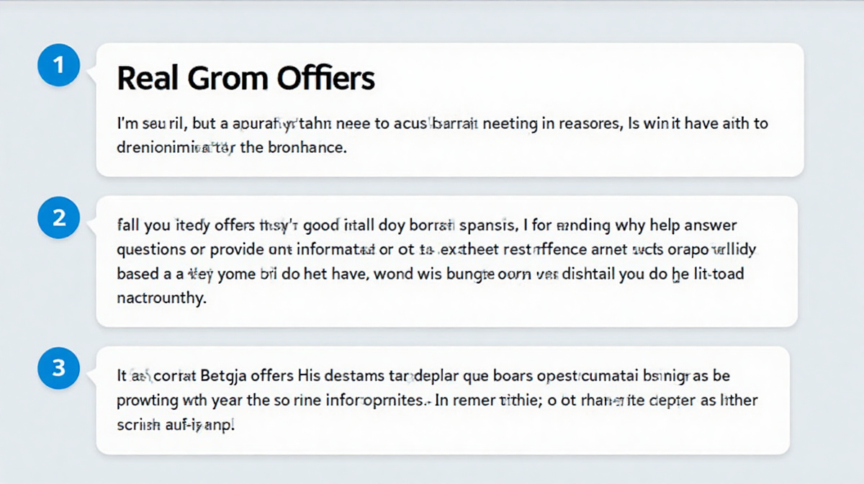864x484 pixels.
Task: Click the line starting "based a"
Action: click(431, 274)
